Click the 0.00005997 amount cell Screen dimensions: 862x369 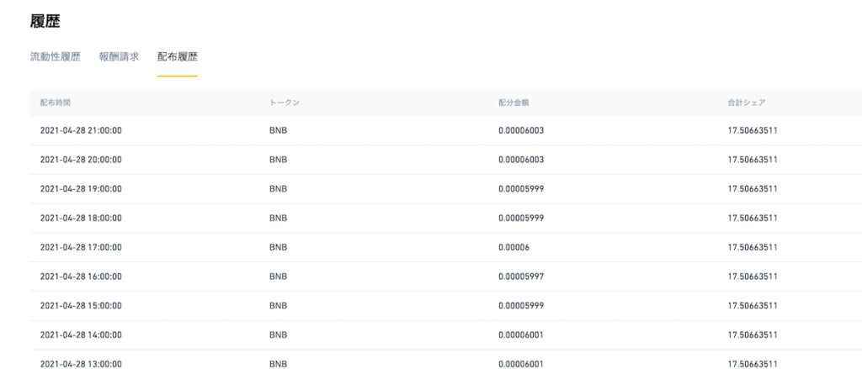521,277
